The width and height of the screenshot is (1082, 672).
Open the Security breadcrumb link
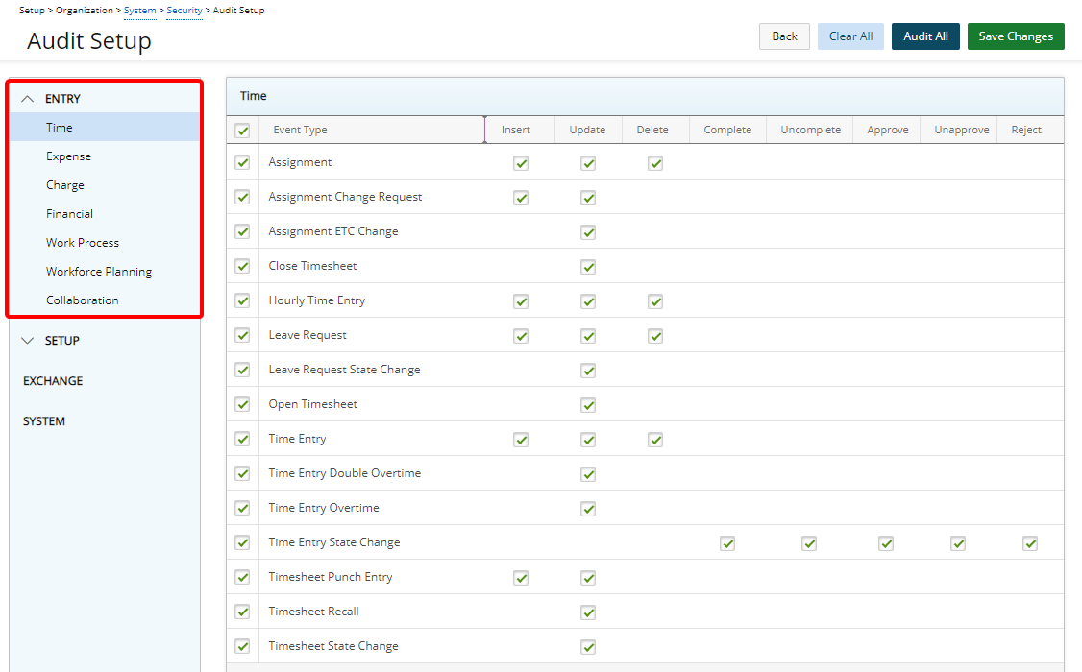coord(184,11)
